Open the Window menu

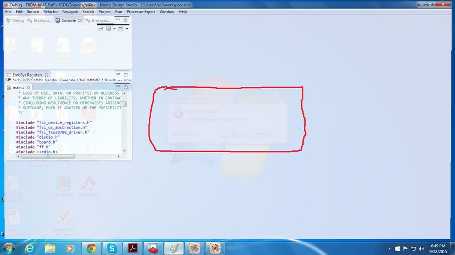[167, 11]
